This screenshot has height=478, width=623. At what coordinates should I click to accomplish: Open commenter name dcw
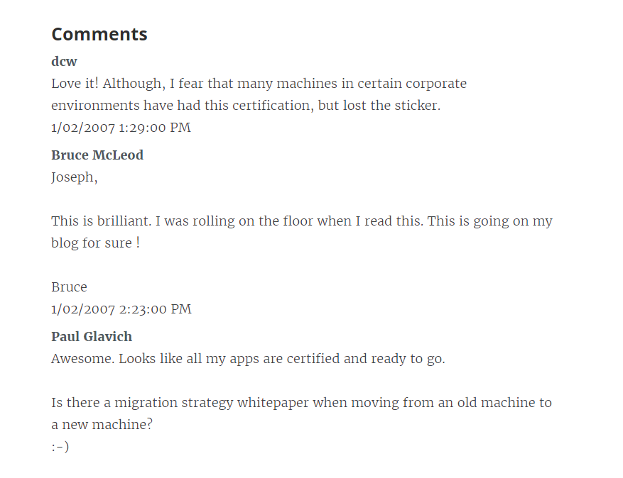tap(64, 62)
